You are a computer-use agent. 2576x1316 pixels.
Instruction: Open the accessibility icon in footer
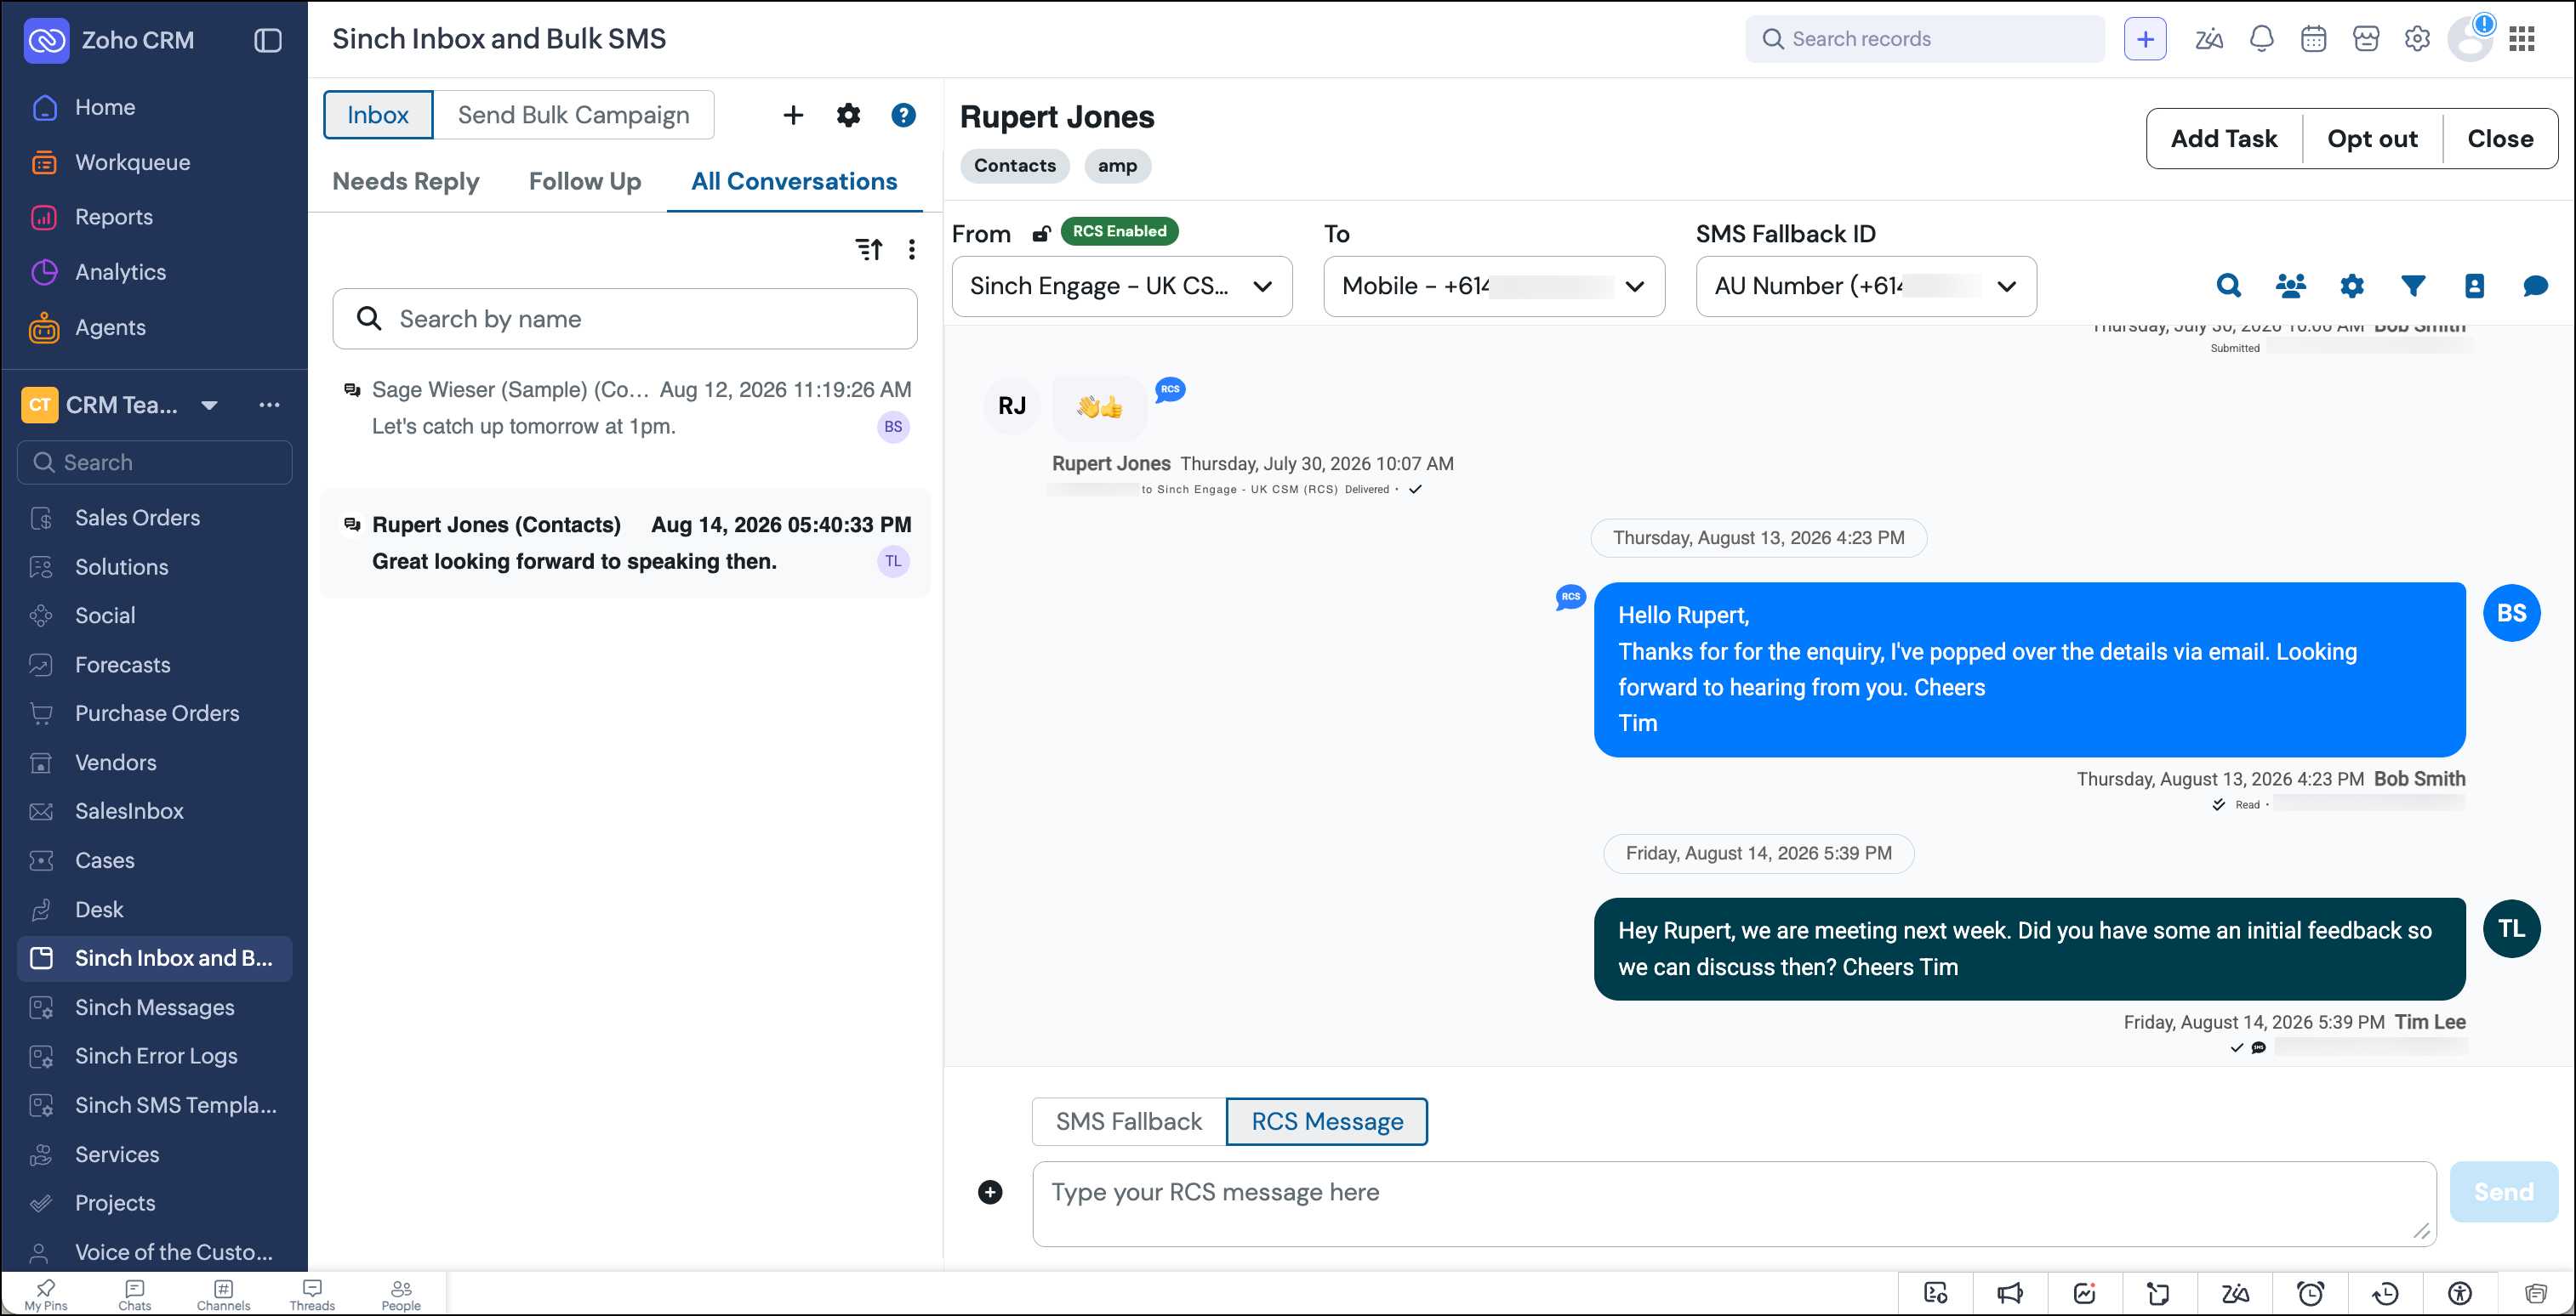click(x=2460, y=1293)
